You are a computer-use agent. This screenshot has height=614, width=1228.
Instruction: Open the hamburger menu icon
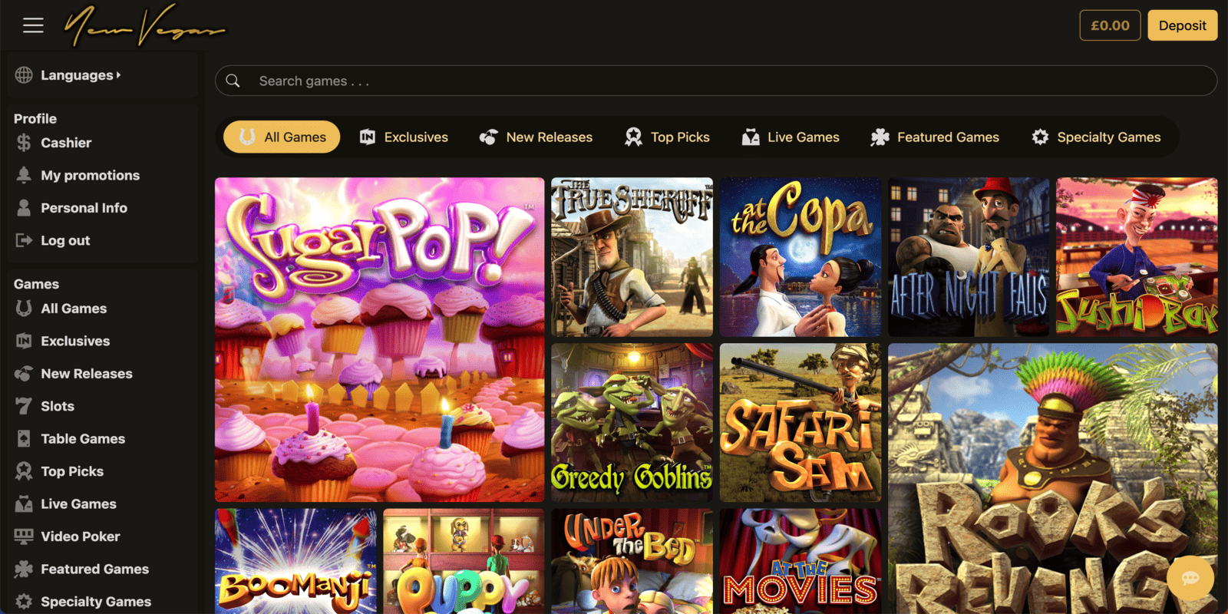[x=33, y=25]
